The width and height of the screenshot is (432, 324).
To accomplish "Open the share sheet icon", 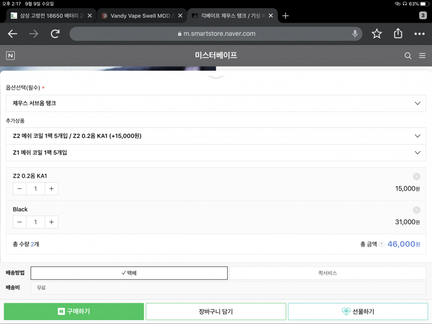I will (x=398, y=33).
